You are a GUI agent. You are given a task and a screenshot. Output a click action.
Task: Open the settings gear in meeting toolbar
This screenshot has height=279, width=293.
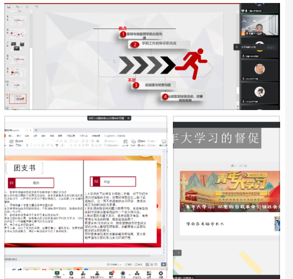tap(161, 273)
